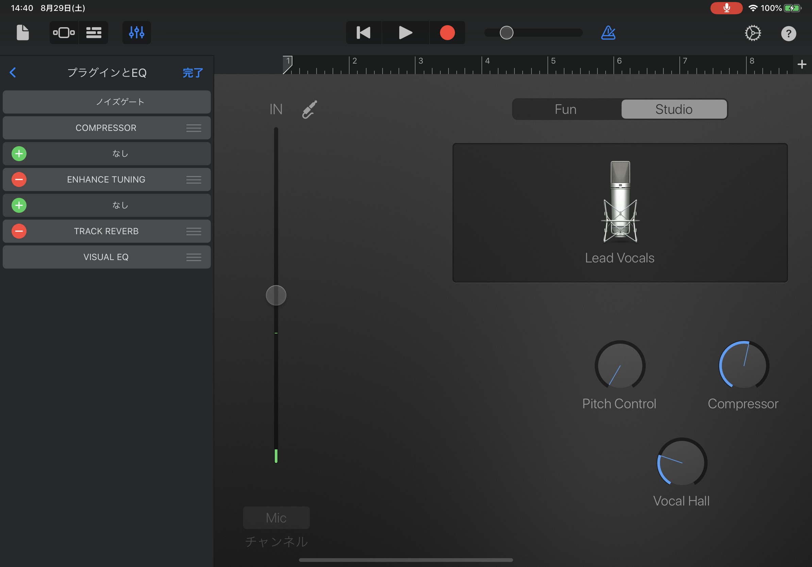Adjust the master volume slider knob
This screenshot has width=812, height=567.
(x=506, y=33)
